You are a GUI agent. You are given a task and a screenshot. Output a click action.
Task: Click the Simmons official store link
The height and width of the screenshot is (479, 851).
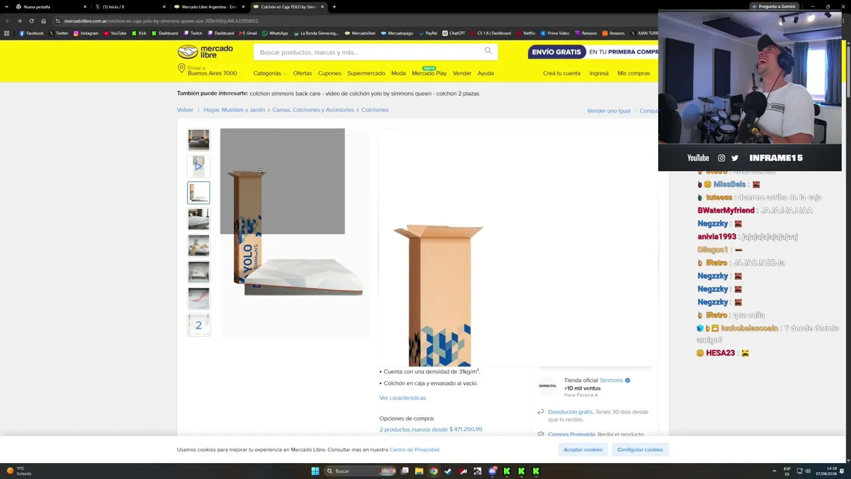tap(611, 381)
